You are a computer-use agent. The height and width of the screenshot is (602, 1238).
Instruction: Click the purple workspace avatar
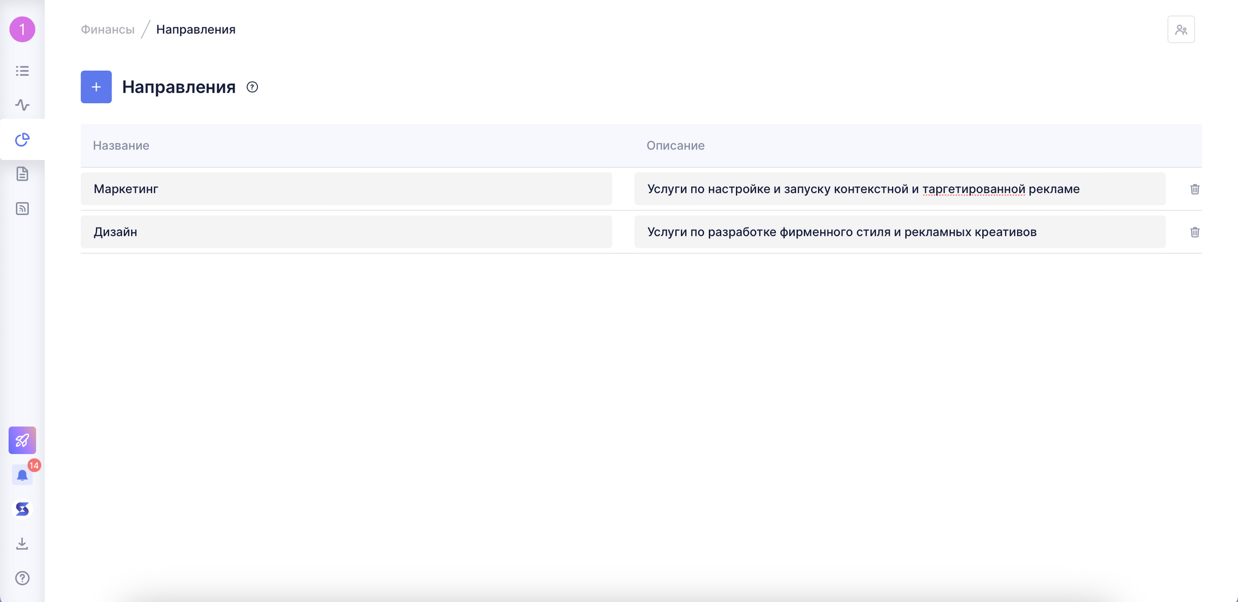22,29
